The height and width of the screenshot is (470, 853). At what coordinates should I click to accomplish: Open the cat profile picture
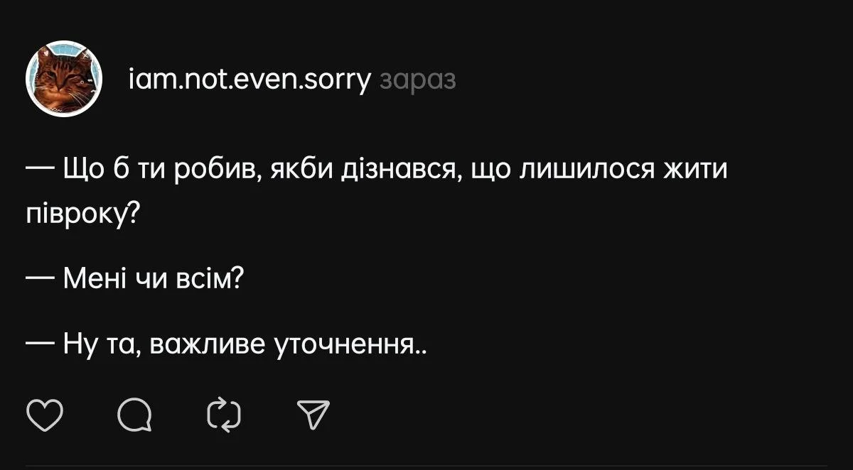click(x=65, y=79)
